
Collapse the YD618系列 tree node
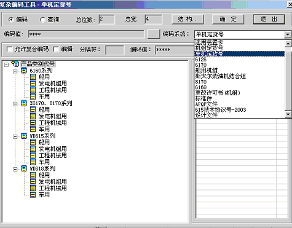(x=15, y=169)
